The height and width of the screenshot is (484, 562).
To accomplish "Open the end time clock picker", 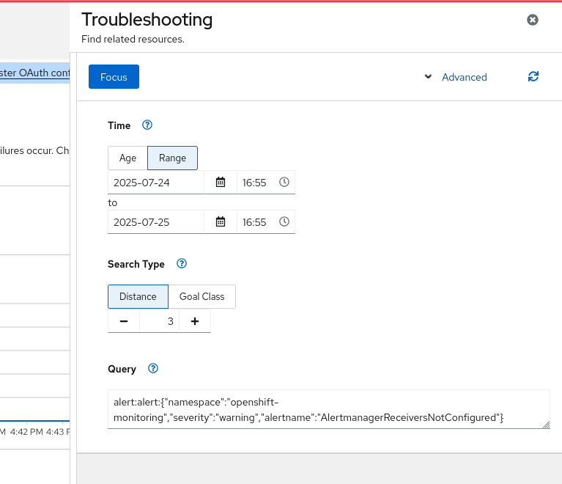I will [284, 221].
